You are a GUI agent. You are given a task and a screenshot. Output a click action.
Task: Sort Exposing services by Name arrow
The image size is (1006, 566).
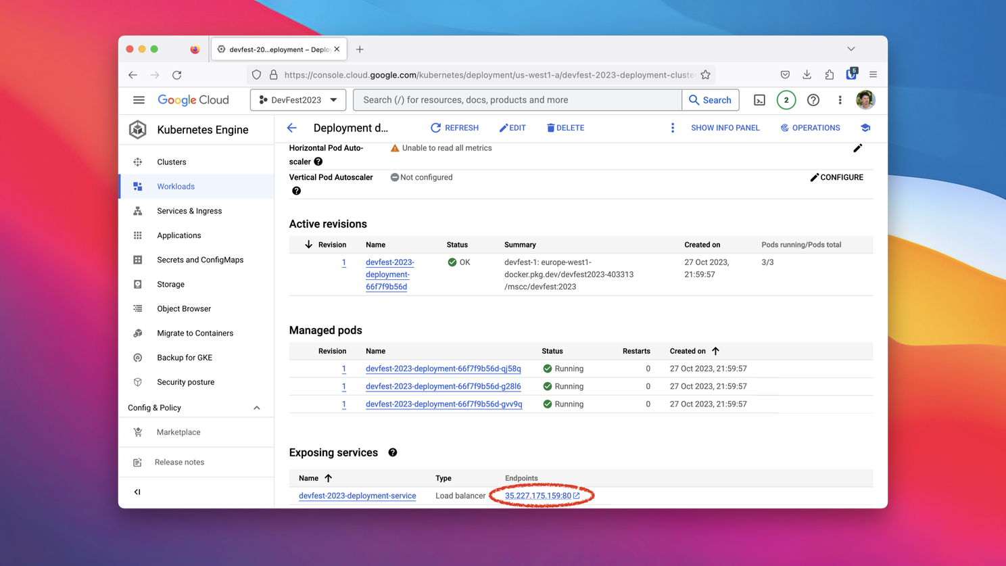coord(328,478)
